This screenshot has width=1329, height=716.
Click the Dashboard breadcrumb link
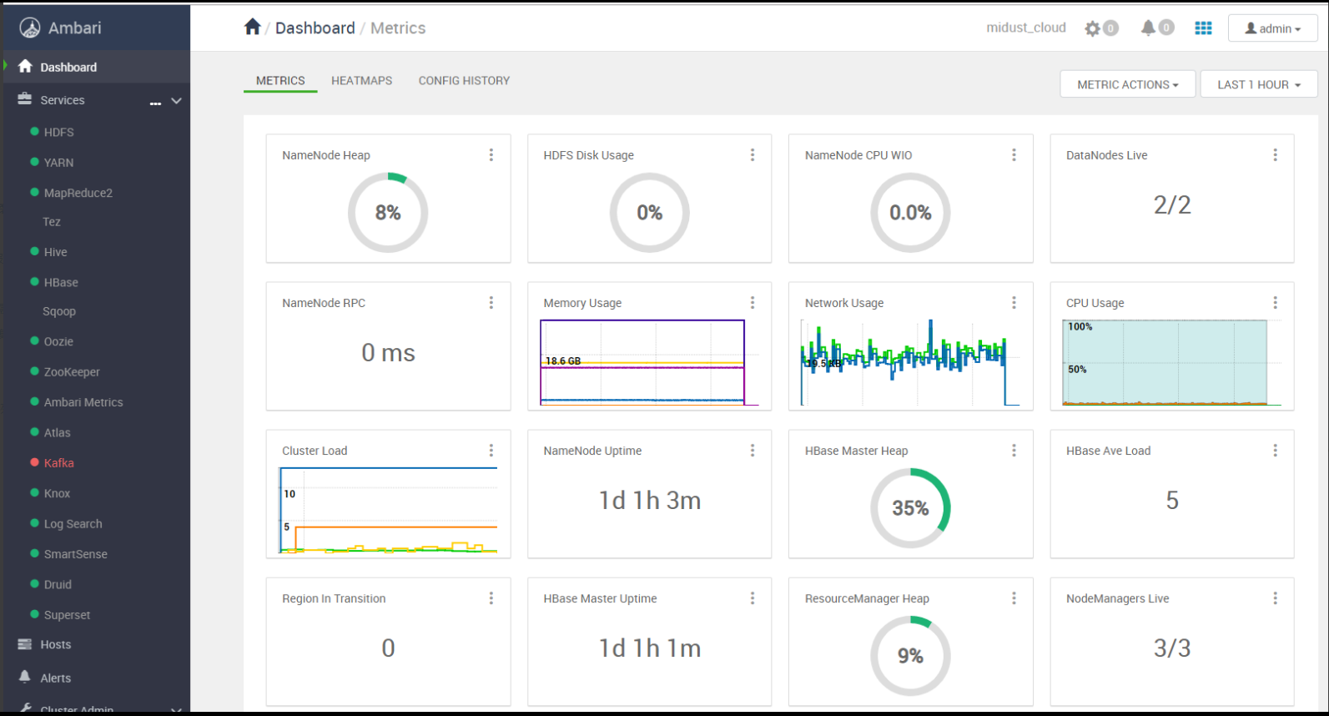315,28
